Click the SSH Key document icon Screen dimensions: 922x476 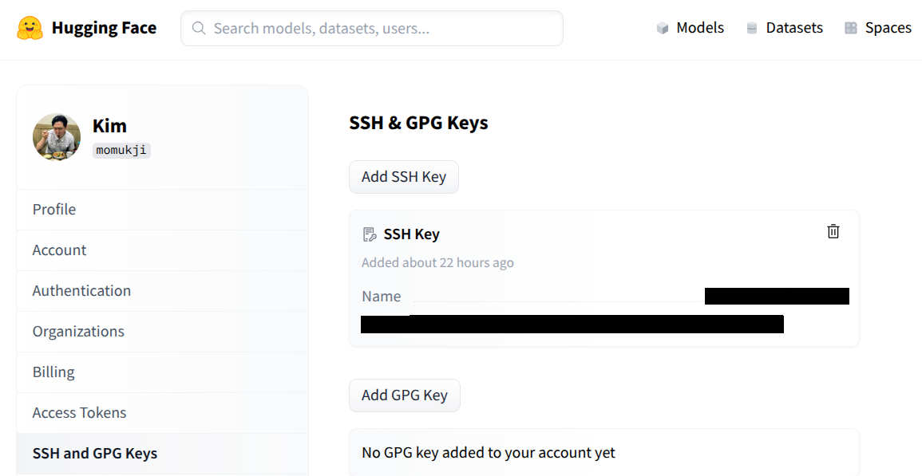click(370, 234)
